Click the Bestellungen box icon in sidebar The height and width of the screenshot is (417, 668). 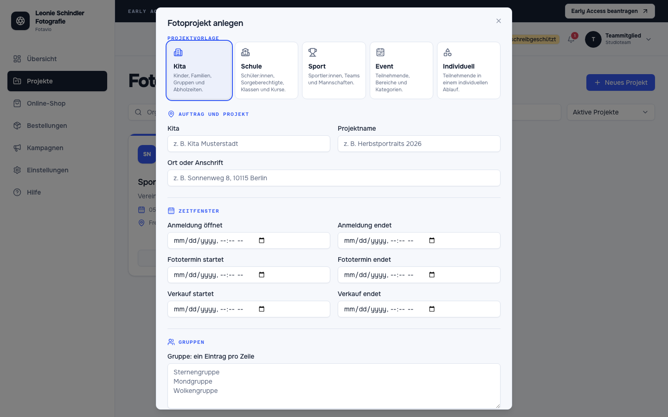17,126
